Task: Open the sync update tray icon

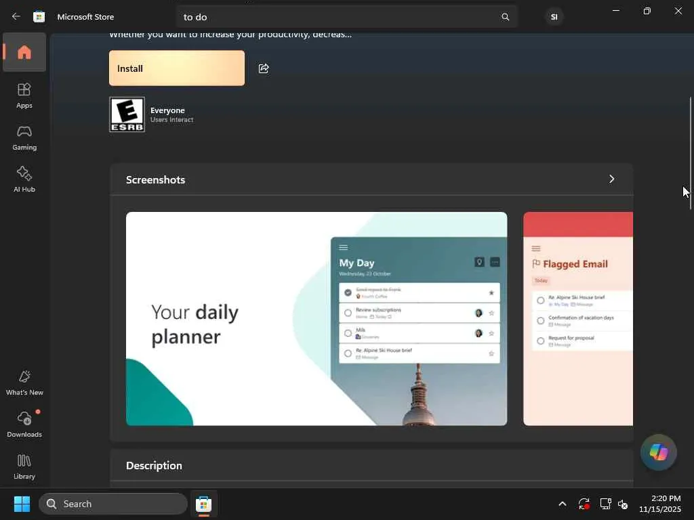Action: pos(584,504)
